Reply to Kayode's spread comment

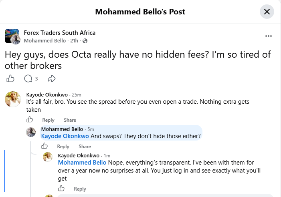(48, 120)
